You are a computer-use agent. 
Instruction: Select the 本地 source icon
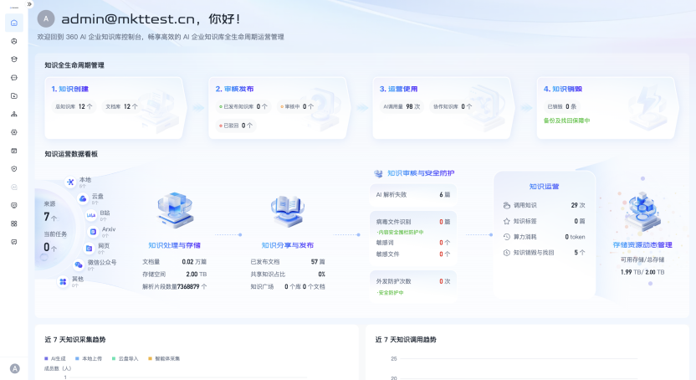[70, 182]
